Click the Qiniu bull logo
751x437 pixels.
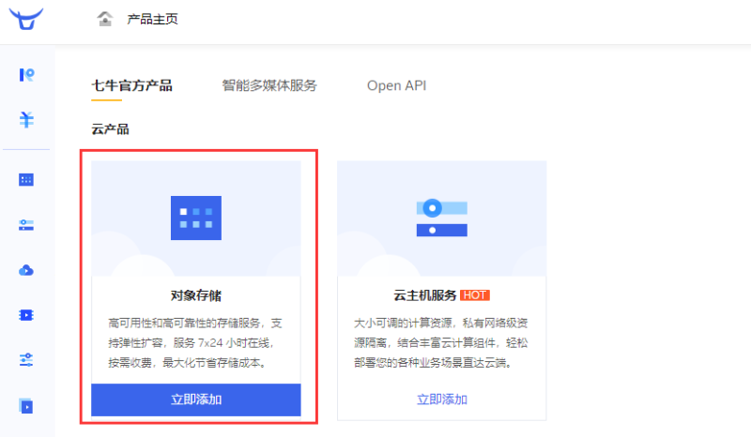(26, 19)
